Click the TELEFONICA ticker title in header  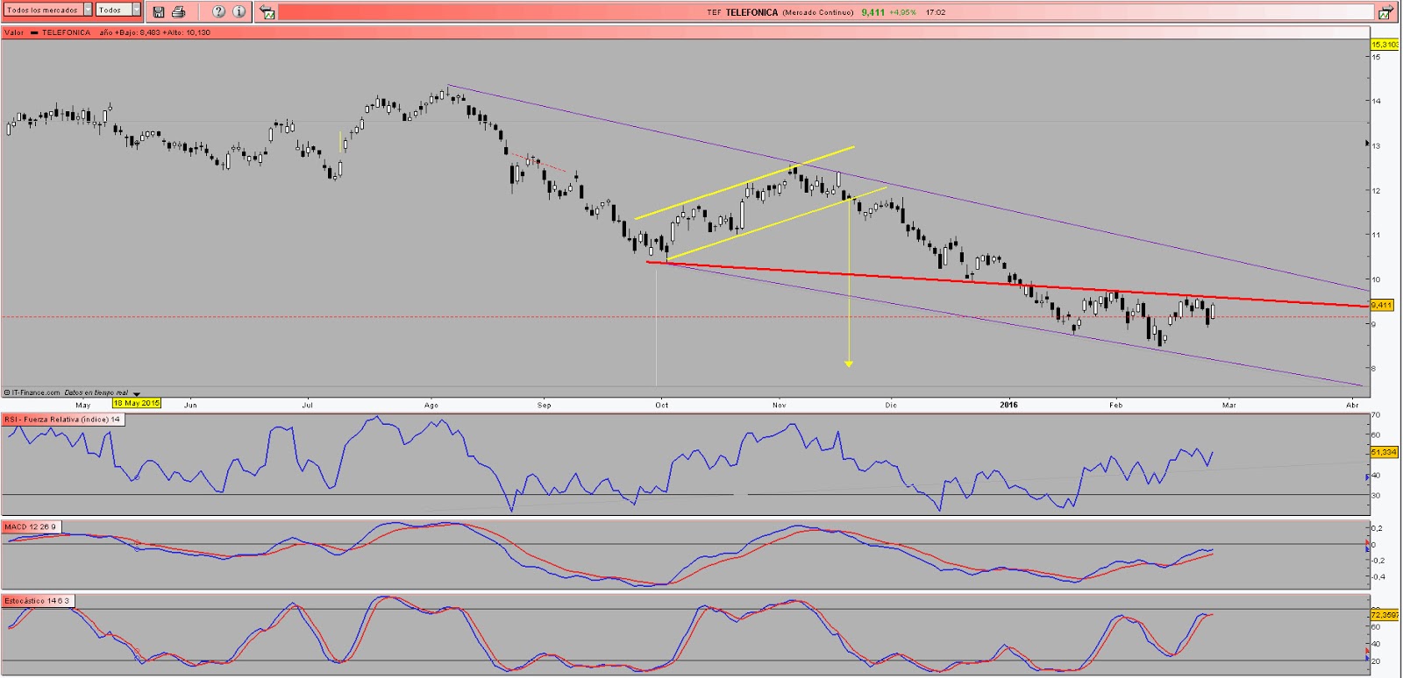(751, 12)
